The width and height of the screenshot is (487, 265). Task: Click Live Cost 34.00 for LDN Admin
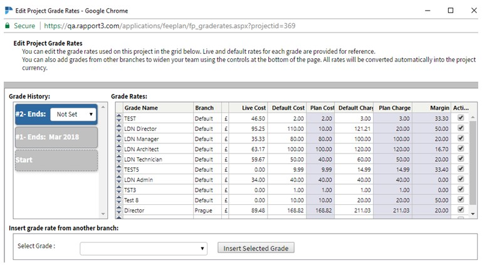click(x=248, y=180)
